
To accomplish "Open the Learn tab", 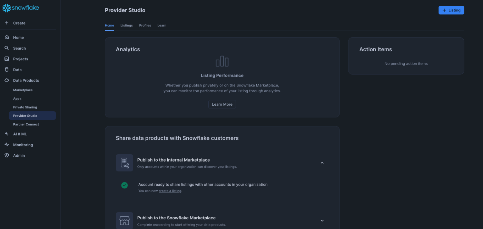I will coord(162,25).
